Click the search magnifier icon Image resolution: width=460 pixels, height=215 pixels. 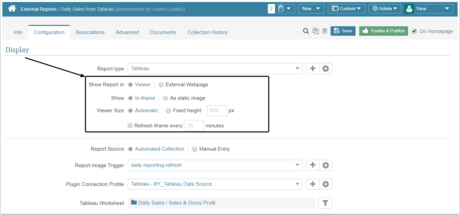[x=306, y=31]
